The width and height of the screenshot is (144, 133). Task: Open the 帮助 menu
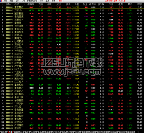point(53,1)
